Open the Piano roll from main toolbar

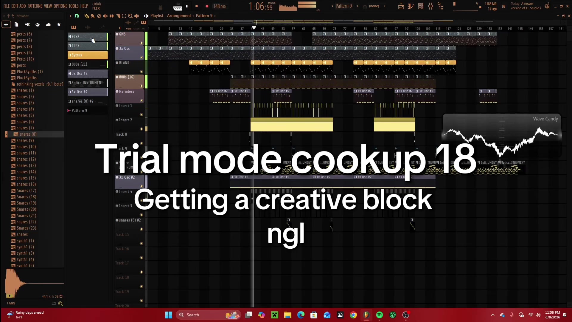pos(411,6)
